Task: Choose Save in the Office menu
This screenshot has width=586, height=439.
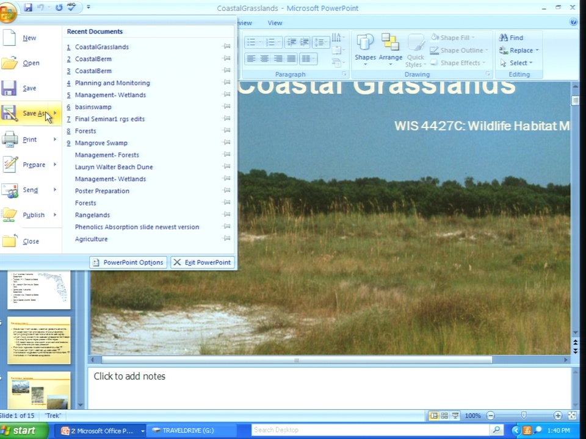Action: click(x=31, y=88)
